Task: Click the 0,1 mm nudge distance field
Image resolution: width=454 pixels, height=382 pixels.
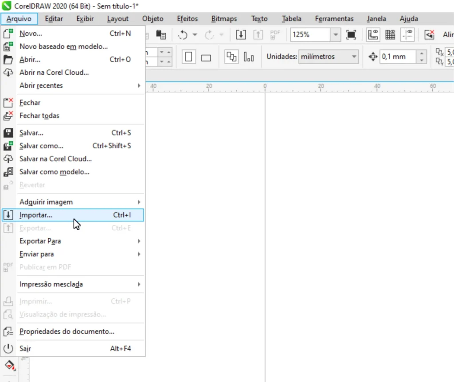Action: coord(398,57)
